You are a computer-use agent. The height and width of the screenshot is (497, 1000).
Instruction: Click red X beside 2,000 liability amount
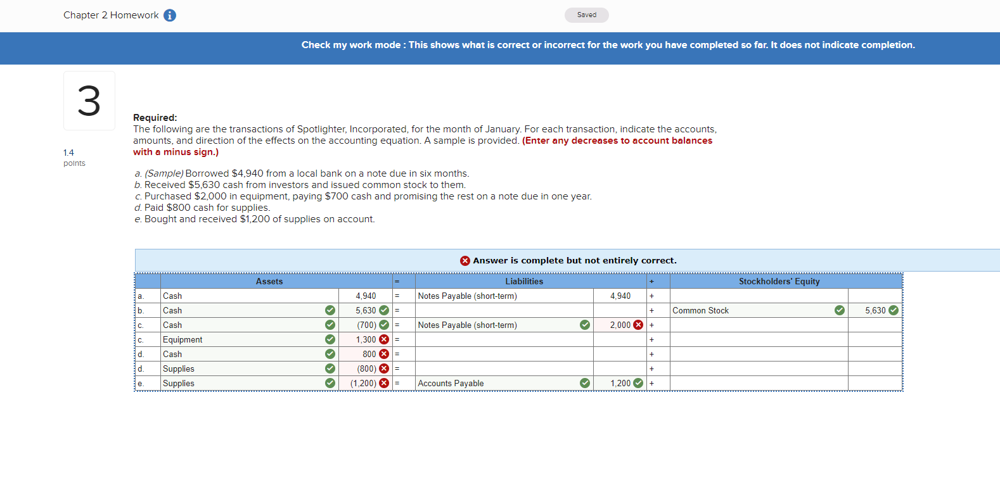click(x=638, y=325)
